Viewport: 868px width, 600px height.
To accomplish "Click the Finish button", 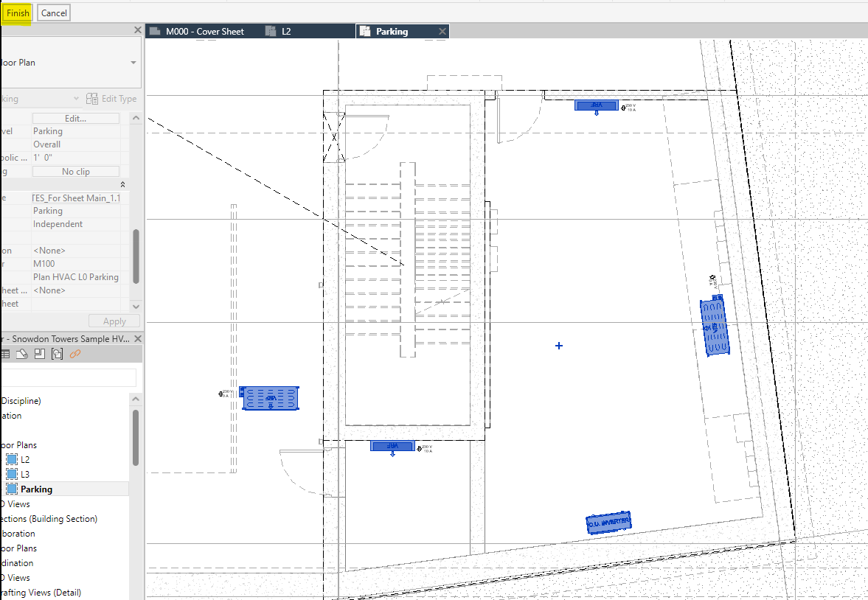I will tap(18, 13).
